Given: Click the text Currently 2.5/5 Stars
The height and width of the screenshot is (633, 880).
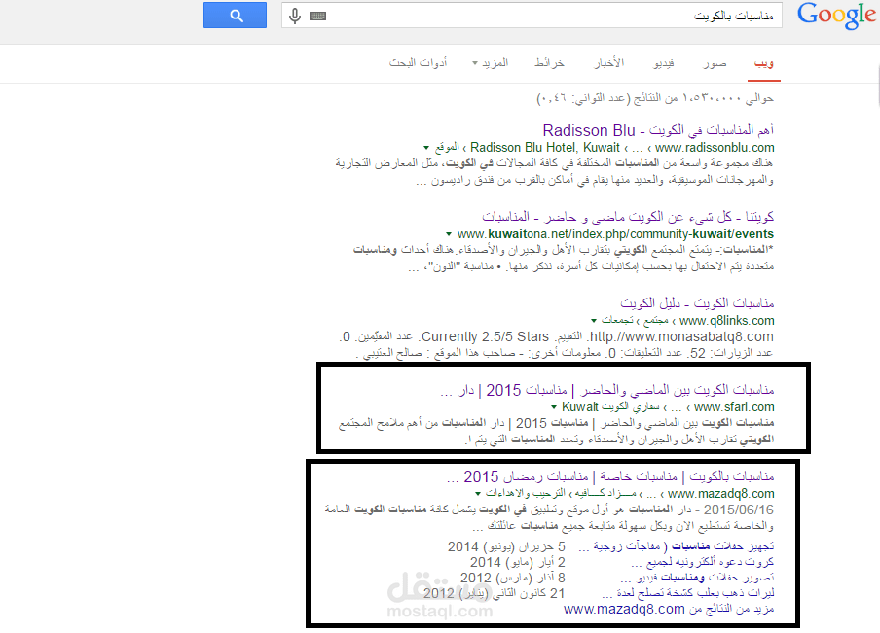Looking at the screenshot, I should click(486, 337).
